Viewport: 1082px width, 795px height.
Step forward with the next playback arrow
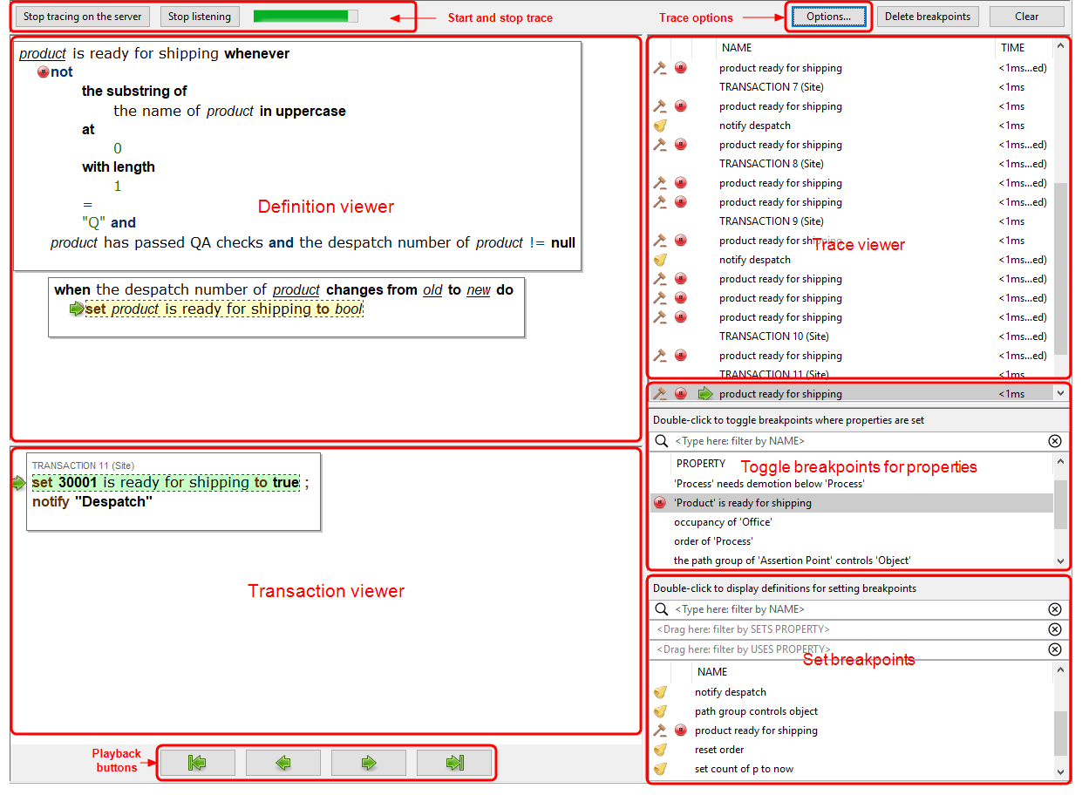pos(368,763)
